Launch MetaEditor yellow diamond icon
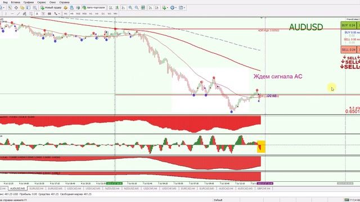This screenshot has width=360, height=202. [65, 7]
